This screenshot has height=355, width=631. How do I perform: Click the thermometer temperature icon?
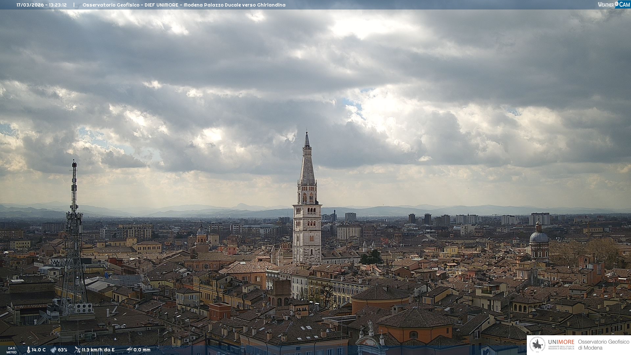[28, 350]
